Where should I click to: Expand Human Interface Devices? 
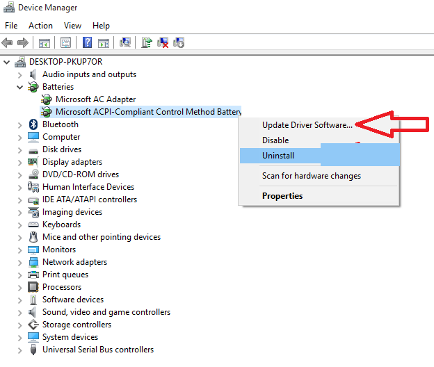[19, 188]
